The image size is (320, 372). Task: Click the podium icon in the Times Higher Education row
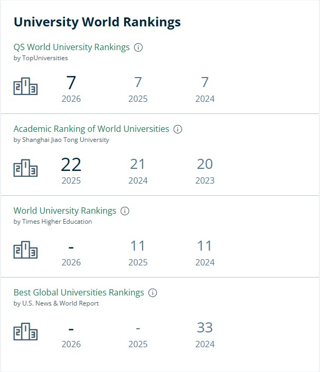(x=26, y=250)
